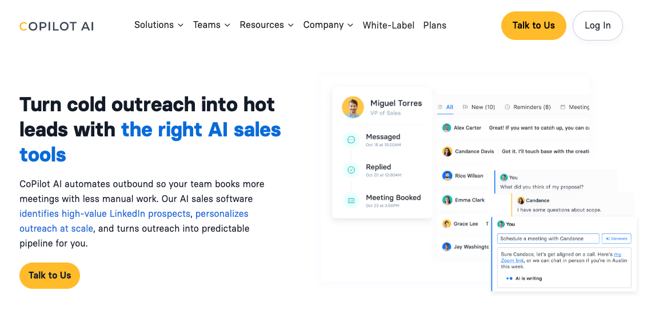Click Grace Lee's avatar icon
The width and height of the screenshot is (671, 331).
(446, 224)
